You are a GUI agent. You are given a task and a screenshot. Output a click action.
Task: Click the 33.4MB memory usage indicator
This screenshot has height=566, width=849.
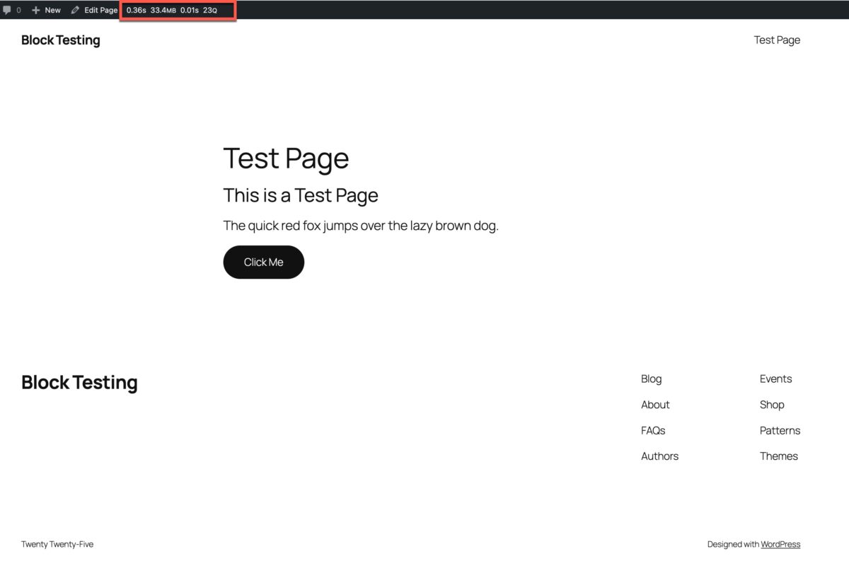click(164, 10)
